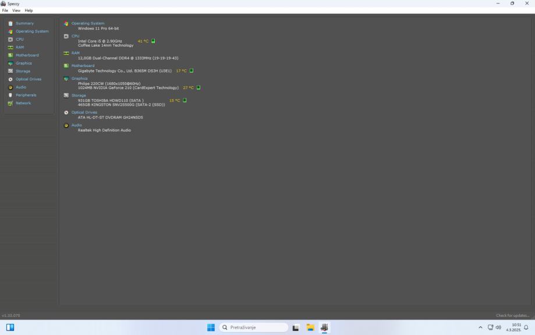Image resolution: width=535 pixels, height=335 pixels.
Task: Open the Audio sidebar section
Action: click(21, 87)
